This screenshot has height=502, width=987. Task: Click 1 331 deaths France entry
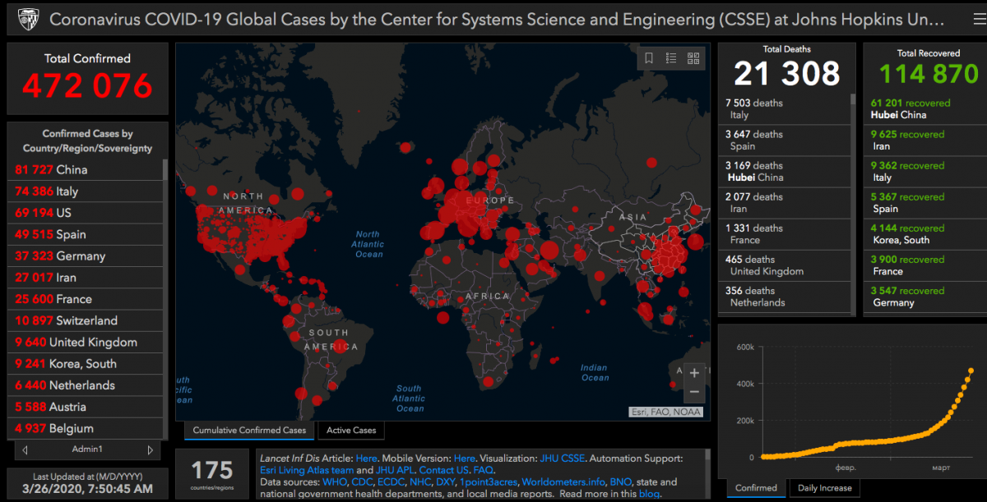[x=785, y=234]
